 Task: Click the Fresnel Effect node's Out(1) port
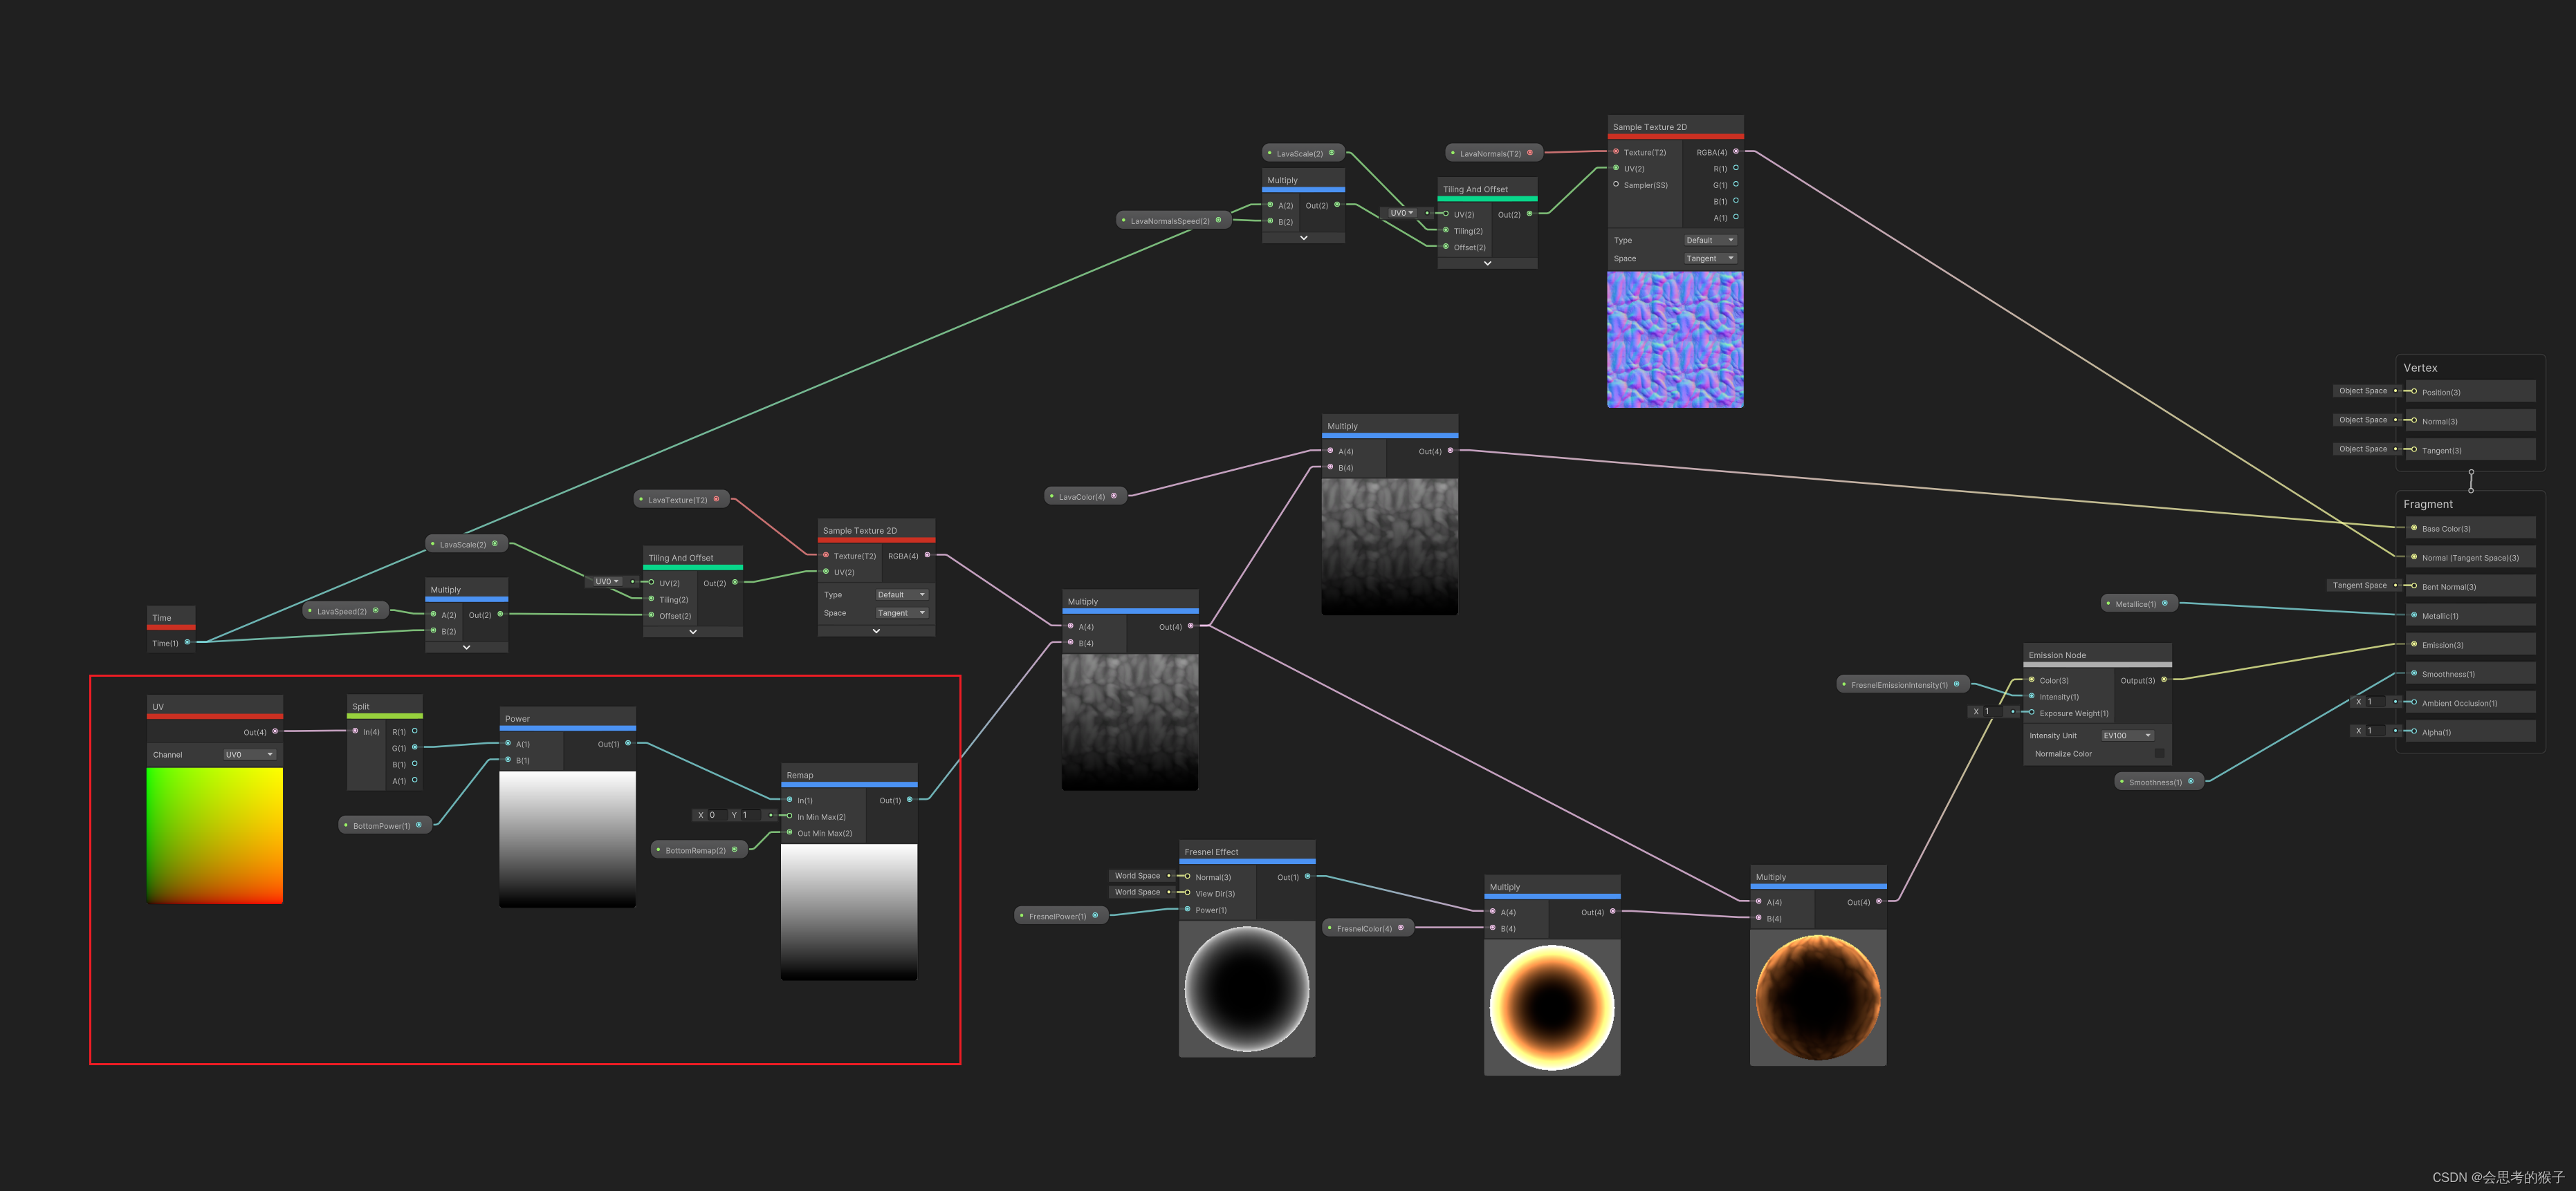(1307, 876)
